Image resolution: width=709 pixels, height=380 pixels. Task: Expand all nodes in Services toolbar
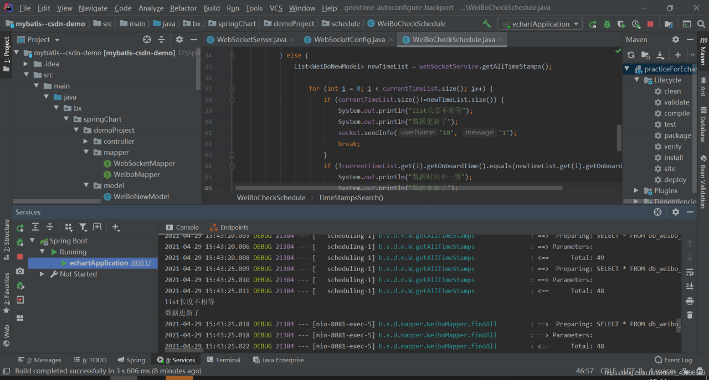(x=35, y=227)
